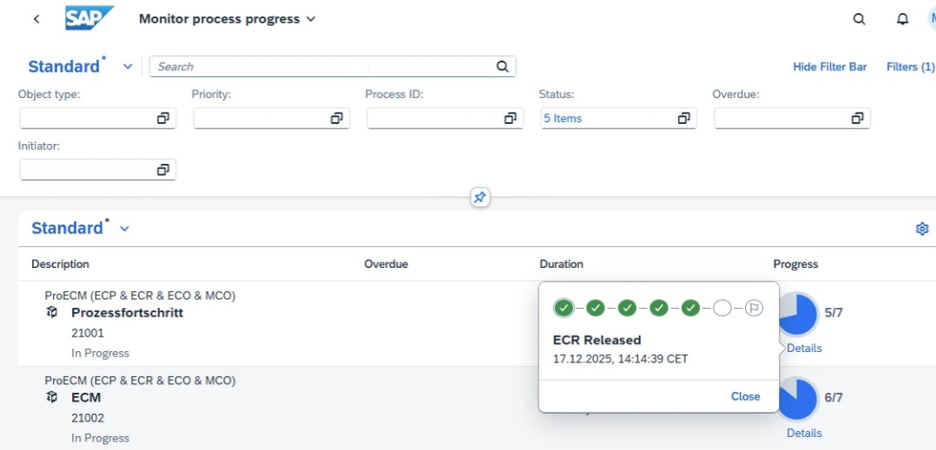Click Hide Filter Bar
This screenshot has height=450, width=936.
tap(829, 67)
